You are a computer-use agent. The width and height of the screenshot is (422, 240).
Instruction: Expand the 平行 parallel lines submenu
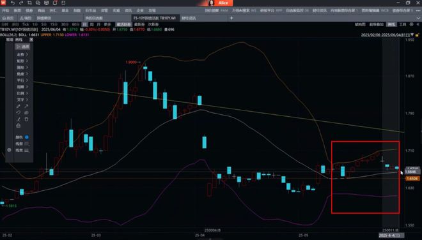click(x=22, y=80)
